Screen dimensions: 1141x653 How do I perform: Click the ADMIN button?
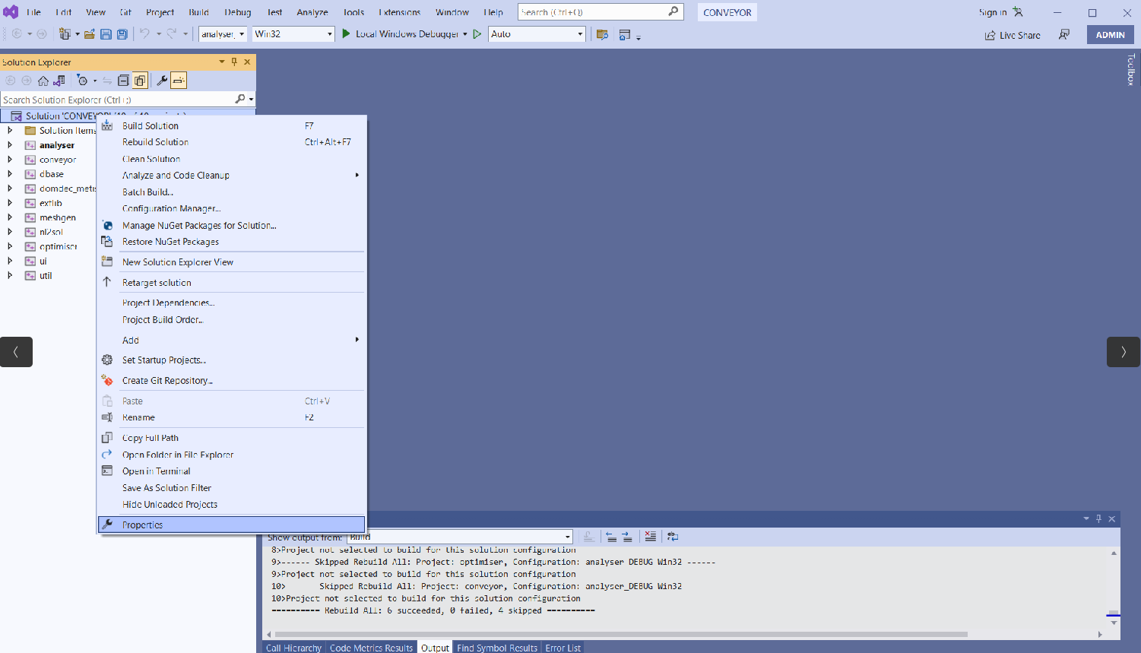coord(1111,35)
